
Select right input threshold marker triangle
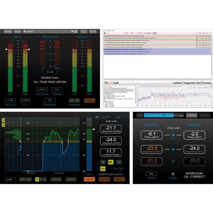(x=29, y=49)
